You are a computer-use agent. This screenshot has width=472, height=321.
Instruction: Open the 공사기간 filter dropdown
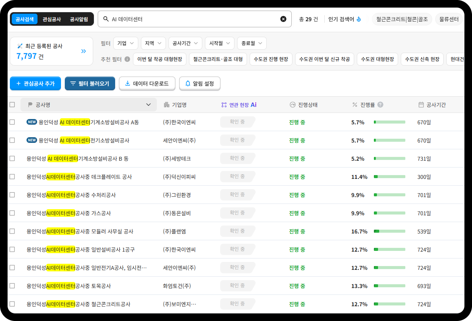click(x=185, y=43)
